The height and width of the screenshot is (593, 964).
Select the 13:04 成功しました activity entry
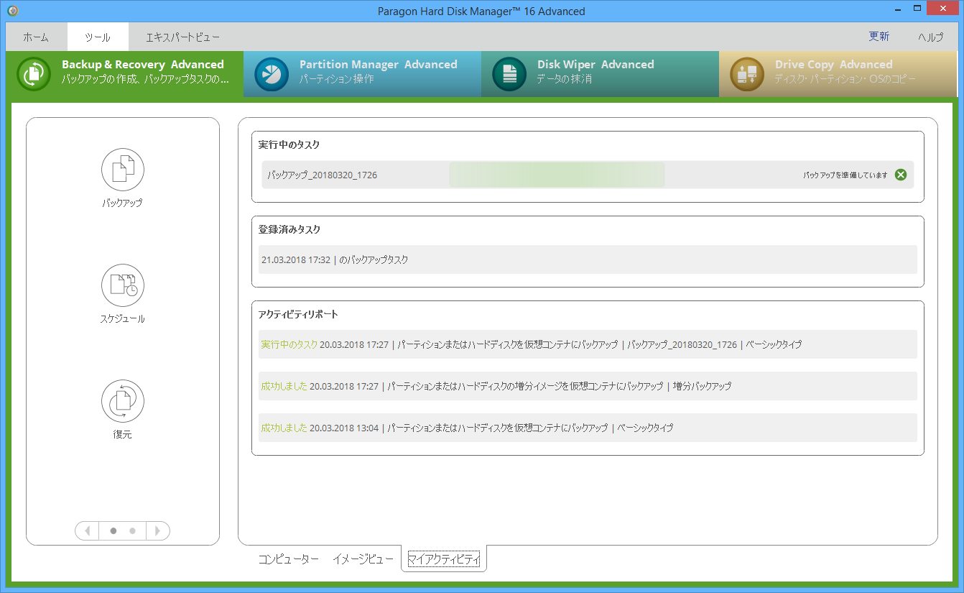[x=588, y=428]
